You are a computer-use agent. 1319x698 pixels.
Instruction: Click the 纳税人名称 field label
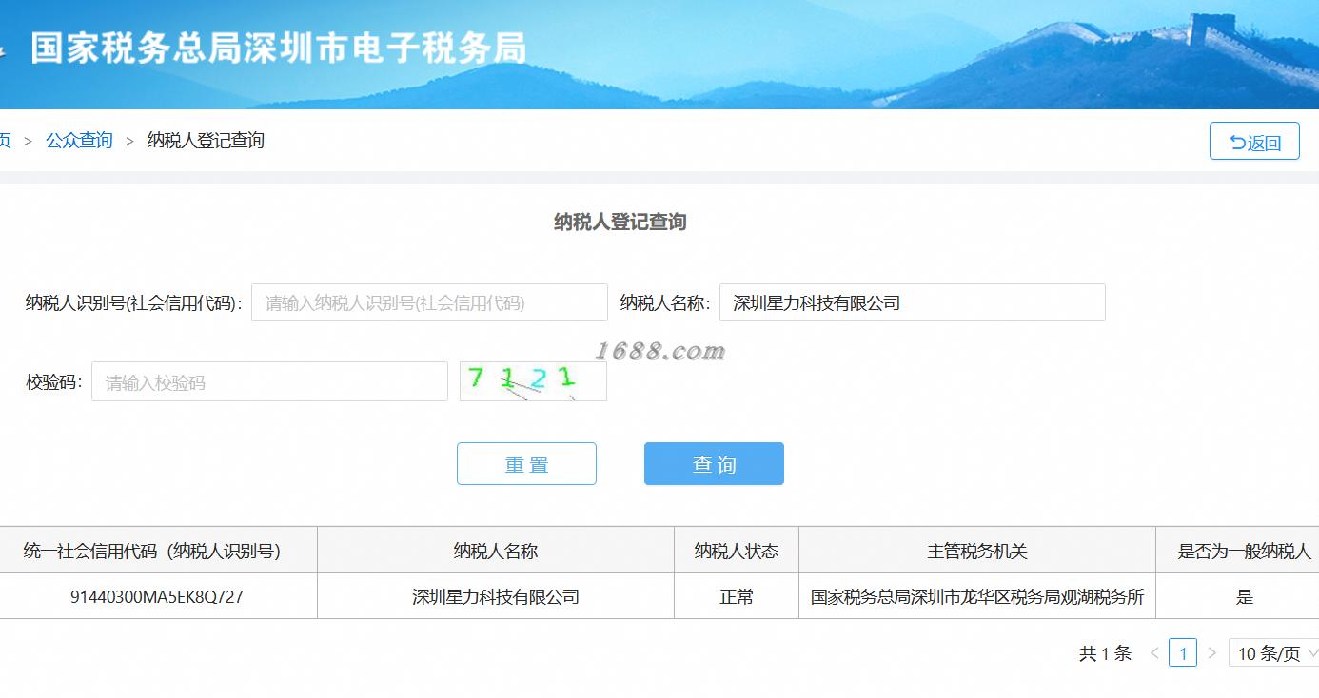[x=665, y=302]
